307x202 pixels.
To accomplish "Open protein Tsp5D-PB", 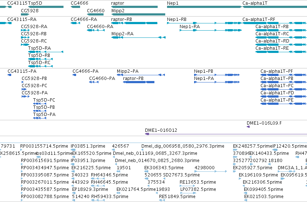I will point(44,107).
